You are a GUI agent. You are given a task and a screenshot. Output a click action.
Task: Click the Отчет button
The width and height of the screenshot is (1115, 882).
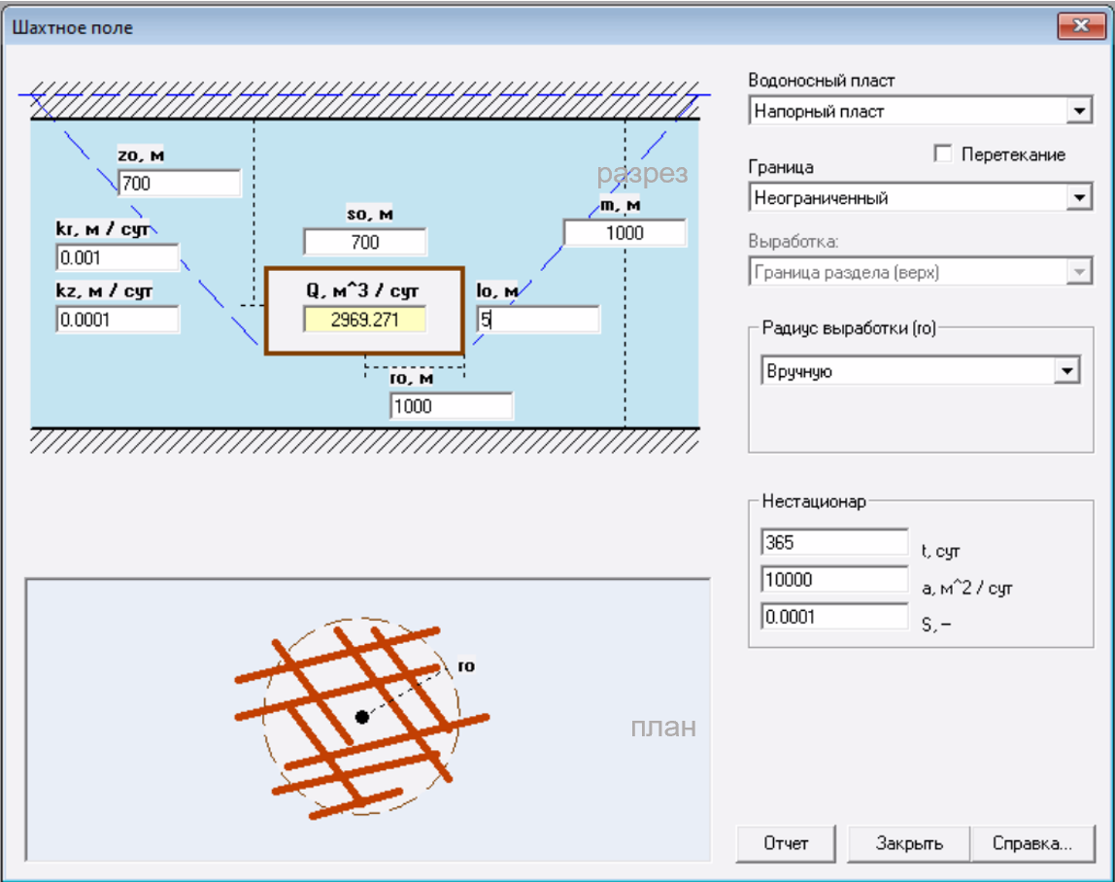(786, 843)
